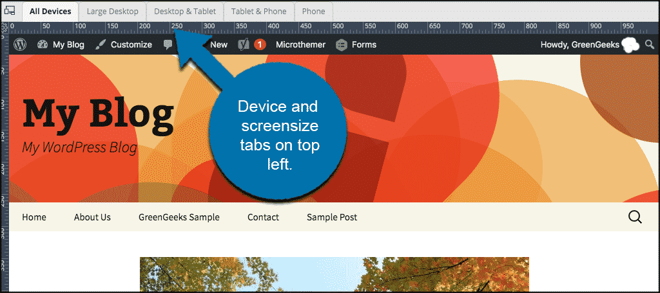Switch to the Desktop & Tablet tab
The width and height of the screenshot is (660, 293).
pos(185,12)
